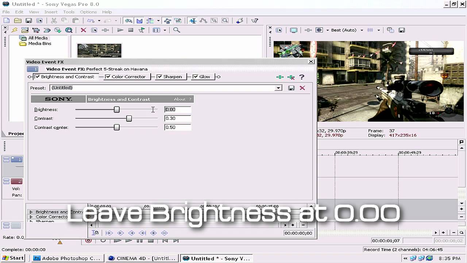The width and height of the screenshot is (467, 263).
Task: Open the Auto Ripple mode dropdown arrow
Action: click(158, 21)
